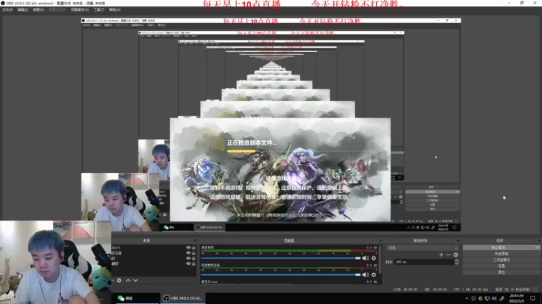The image size is (542, 304).
Task: Click the REC 00:00:00 status text
Action: 435,290
